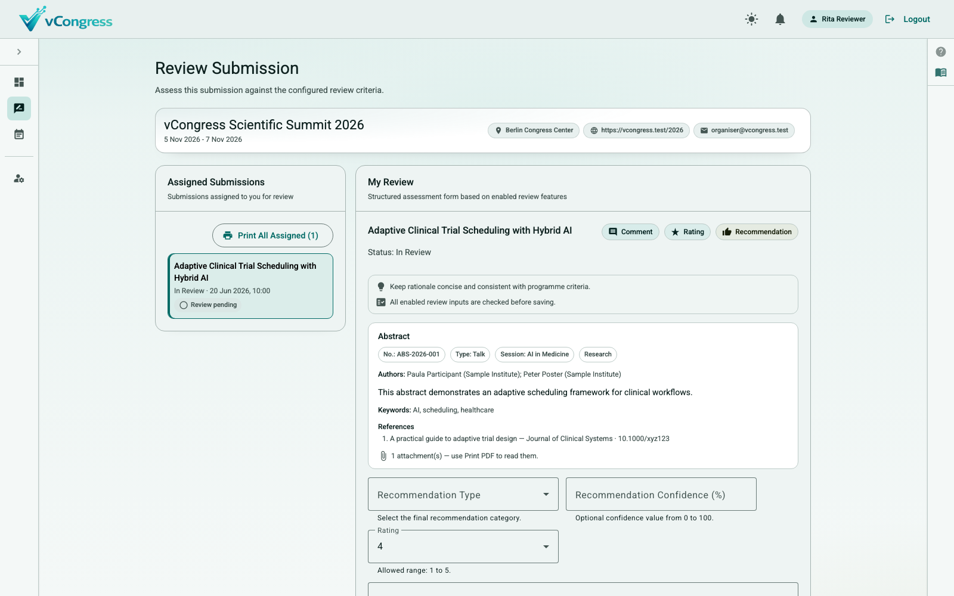The height and width of the screenshot is (596, 954).
Task: Click event dates 5 Nov 2026 - 7 Nov 2026
Action: (203, 139)
